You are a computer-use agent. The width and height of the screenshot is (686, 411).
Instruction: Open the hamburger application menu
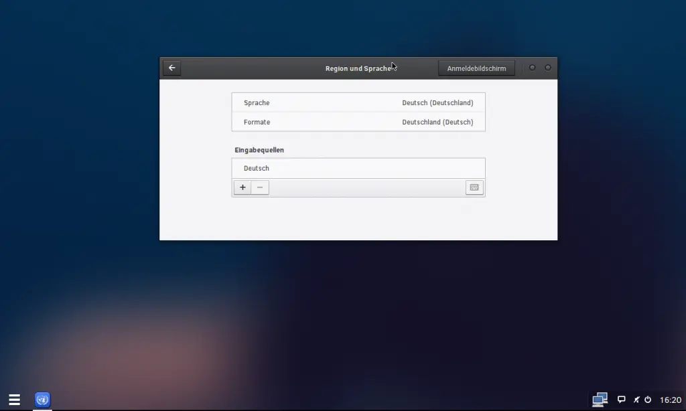[14, 400]
